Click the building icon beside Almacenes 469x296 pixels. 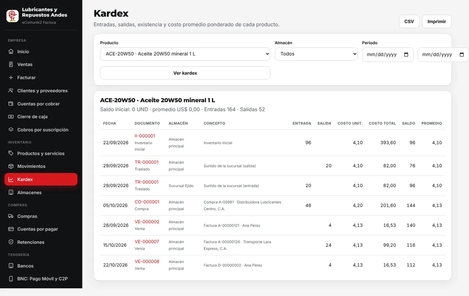click(11, 193)
